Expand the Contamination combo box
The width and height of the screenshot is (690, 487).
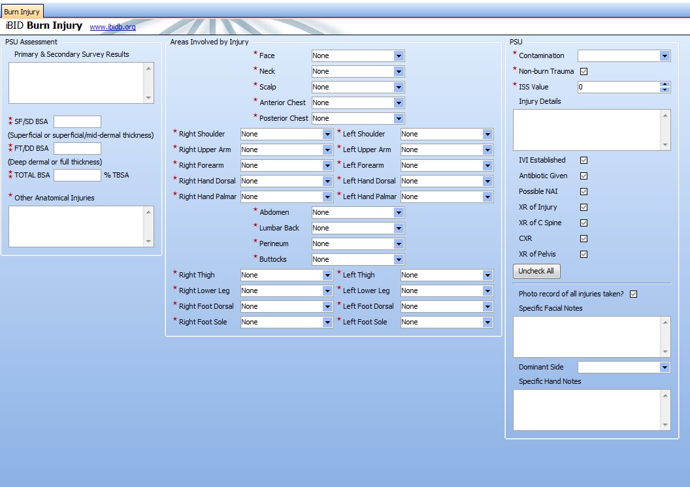665,56
